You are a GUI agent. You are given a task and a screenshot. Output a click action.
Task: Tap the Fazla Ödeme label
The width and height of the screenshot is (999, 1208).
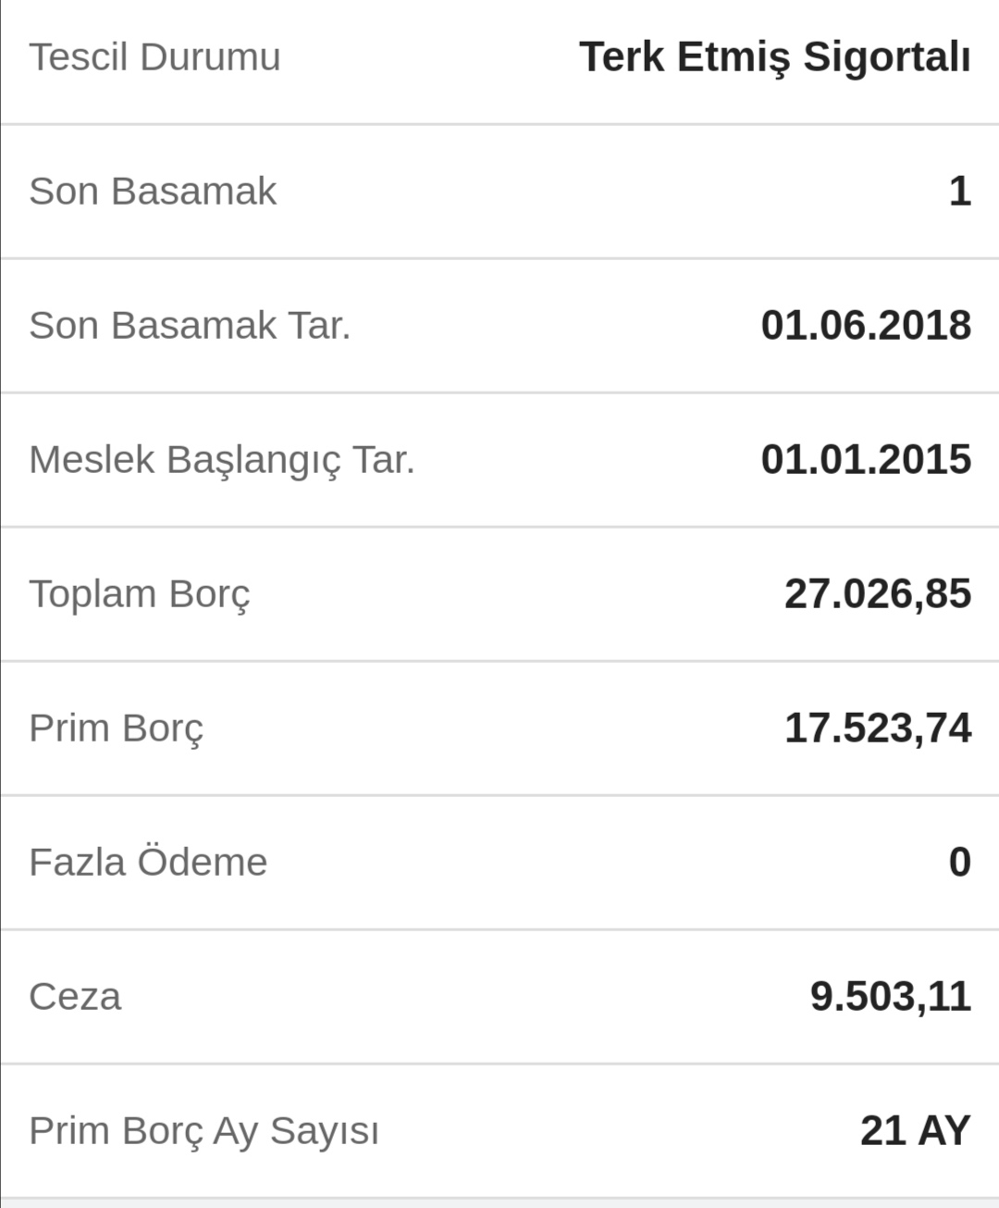(148, 862)
